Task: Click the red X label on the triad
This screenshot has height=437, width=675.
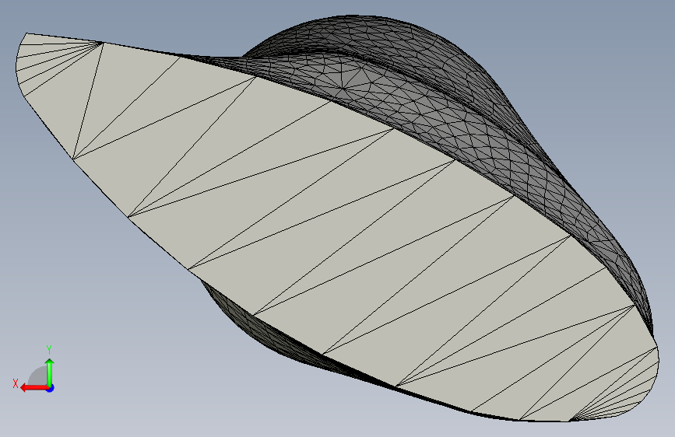Action: coord(16,383)
